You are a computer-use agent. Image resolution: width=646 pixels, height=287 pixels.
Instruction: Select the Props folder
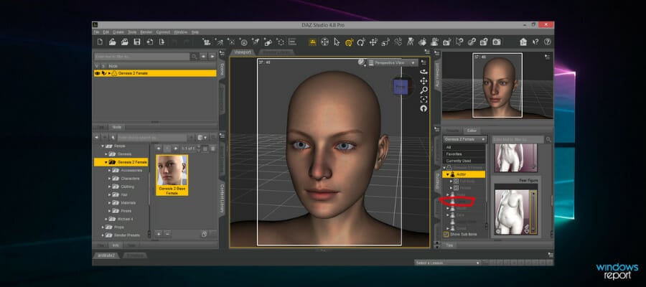click(115, 227)
